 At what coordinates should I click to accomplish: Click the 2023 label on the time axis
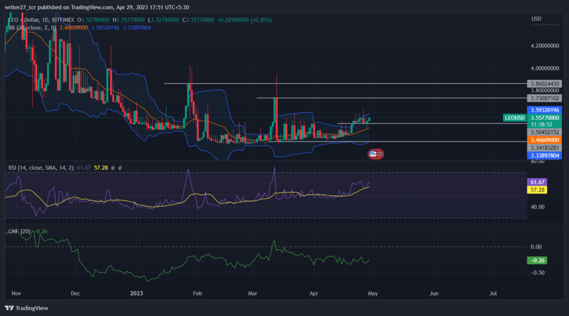point(137,294)
